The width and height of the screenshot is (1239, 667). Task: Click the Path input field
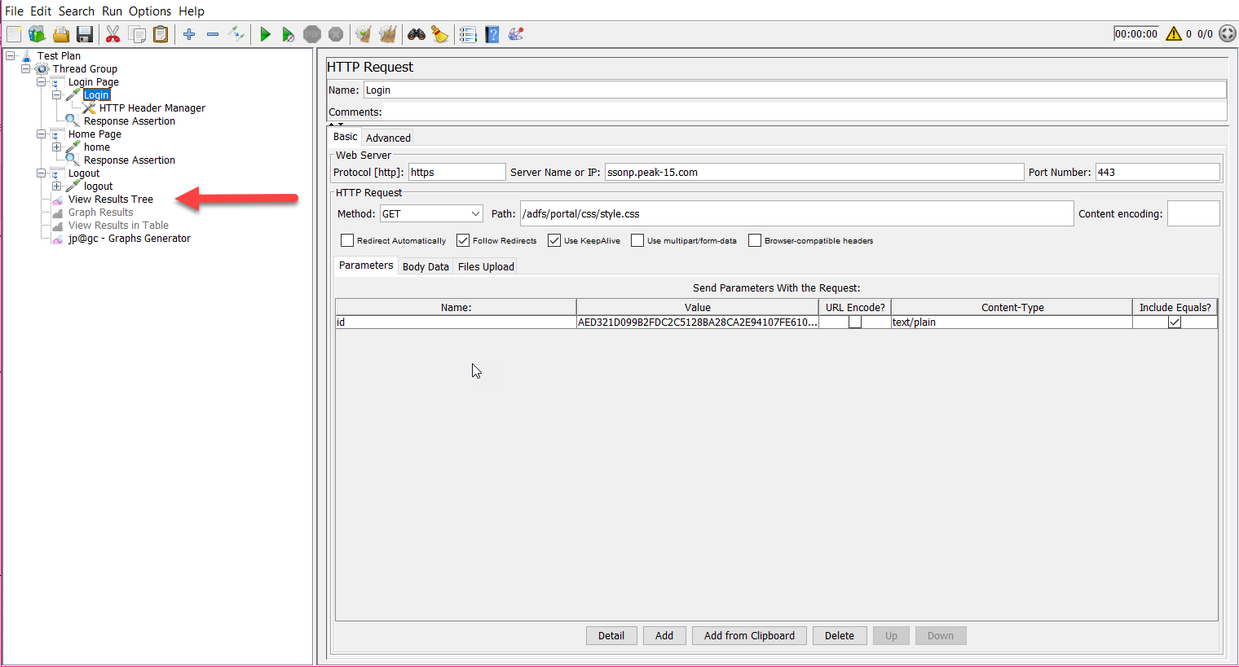click(x=796, y=213)
